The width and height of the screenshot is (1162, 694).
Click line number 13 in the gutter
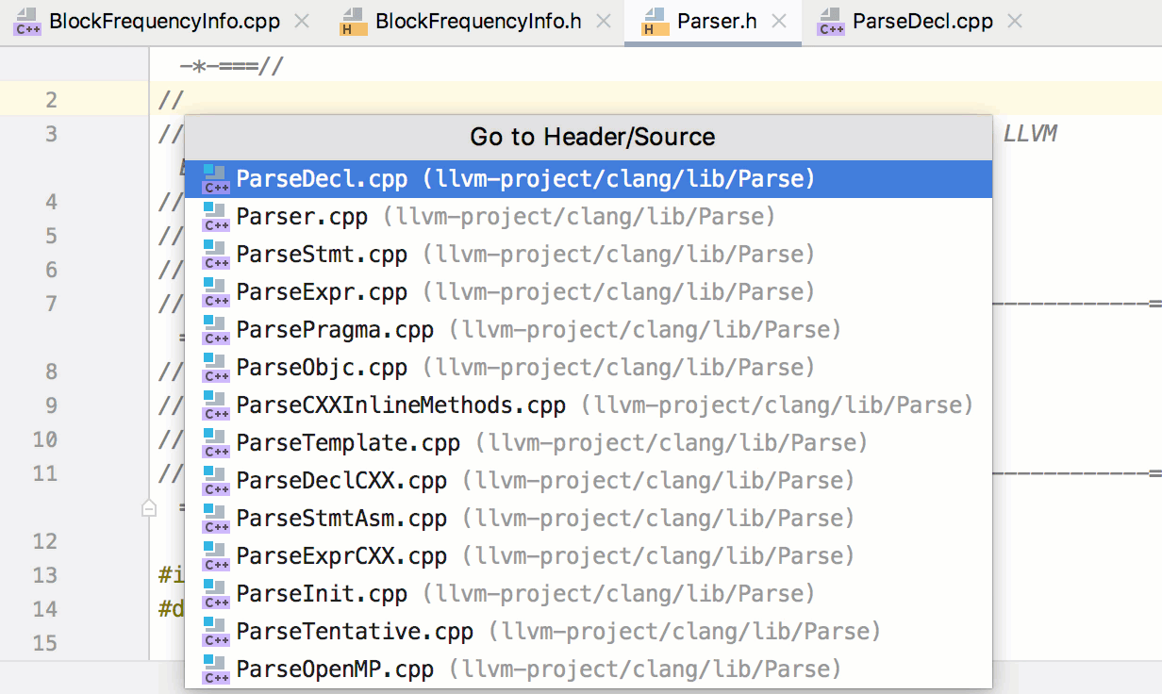click(45, 575)
